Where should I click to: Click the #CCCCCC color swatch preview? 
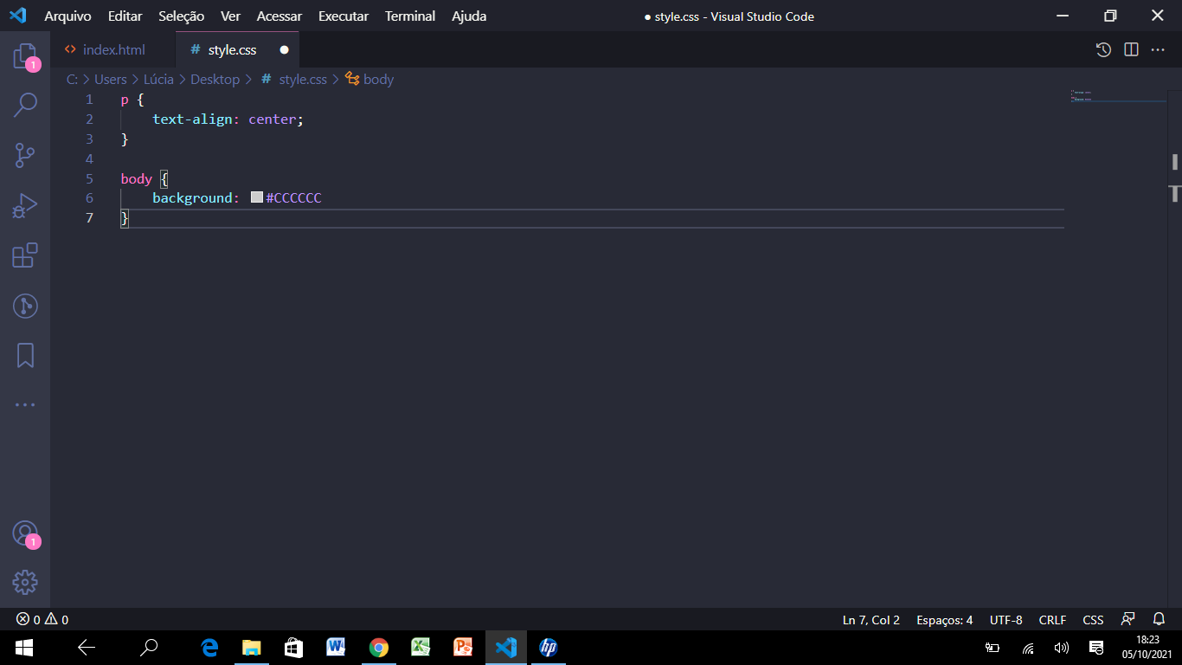click(257, 197)
